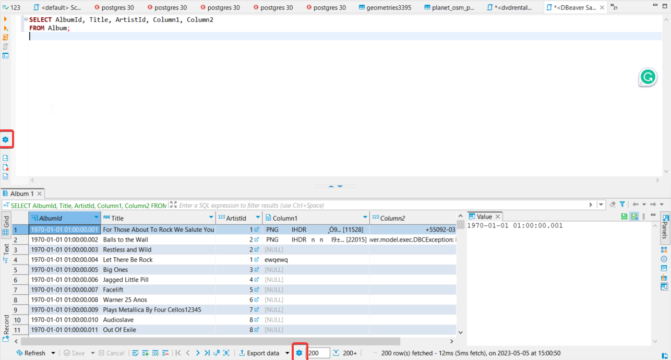The width and height of the screenshot is (671, 360).
Task: Go to the last row
Action: tap(207, 353)
